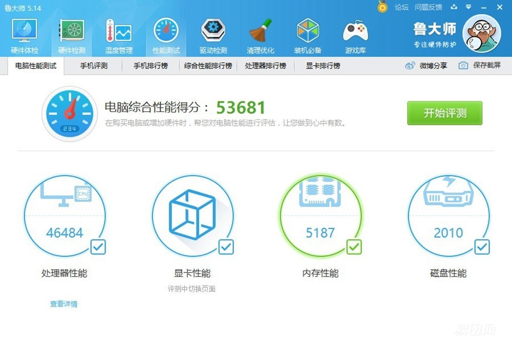Viewport: 512px width, 341px height.
Task: Click the disk score 2010
Action: point(449,233)
